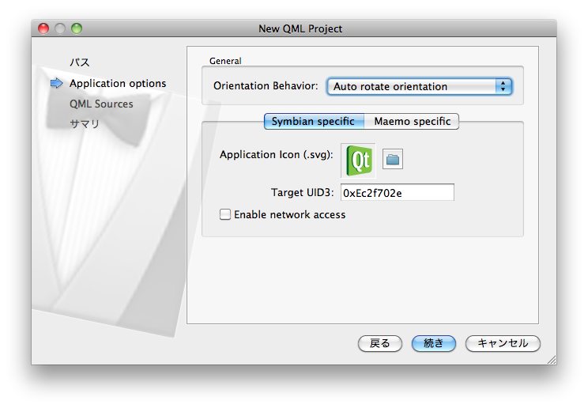Select the Application options step
Image resolution: width=588 pixels, height=408 pixels.
[x=118, y=83]
